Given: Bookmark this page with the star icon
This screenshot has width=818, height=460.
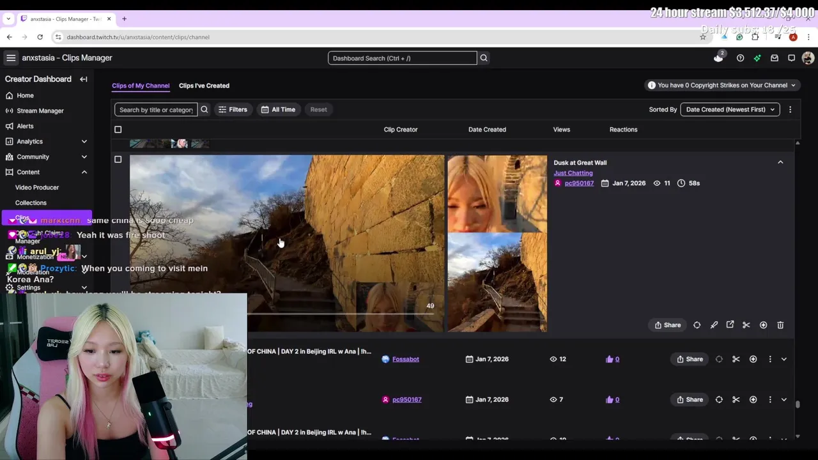Looking at the screenshot, I should tap(703, 37).
